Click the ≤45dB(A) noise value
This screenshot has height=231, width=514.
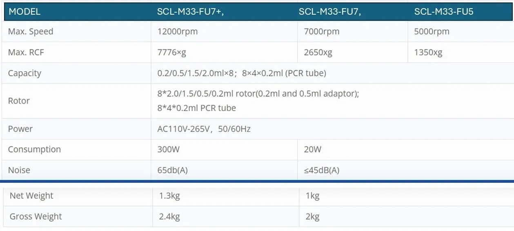pos(321,170)
